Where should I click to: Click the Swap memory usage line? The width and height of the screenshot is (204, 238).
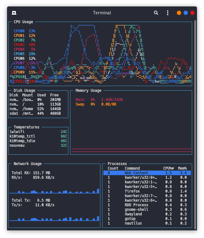pos(96,104)
